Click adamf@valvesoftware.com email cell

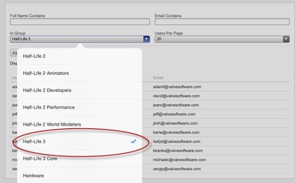pyautogui.click(x=177, y=87)
